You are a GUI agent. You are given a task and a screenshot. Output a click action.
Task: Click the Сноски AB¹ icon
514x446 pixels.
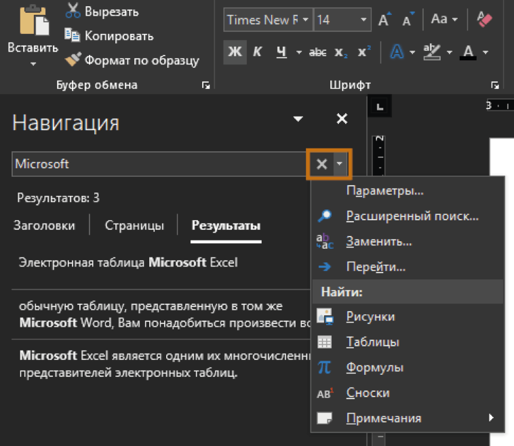pyautogui.click(x=325, y=392)
